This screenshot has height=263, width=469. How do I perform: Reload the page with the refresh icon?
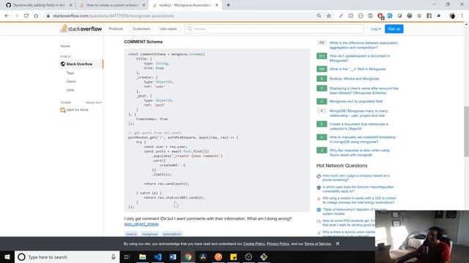click(26, 16)
